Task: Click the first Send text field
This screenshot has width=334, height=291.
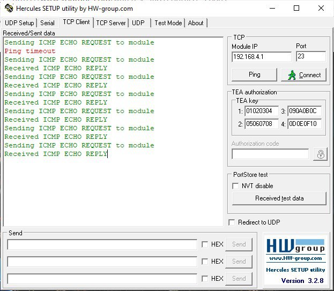Action: [x=102, y=244]
